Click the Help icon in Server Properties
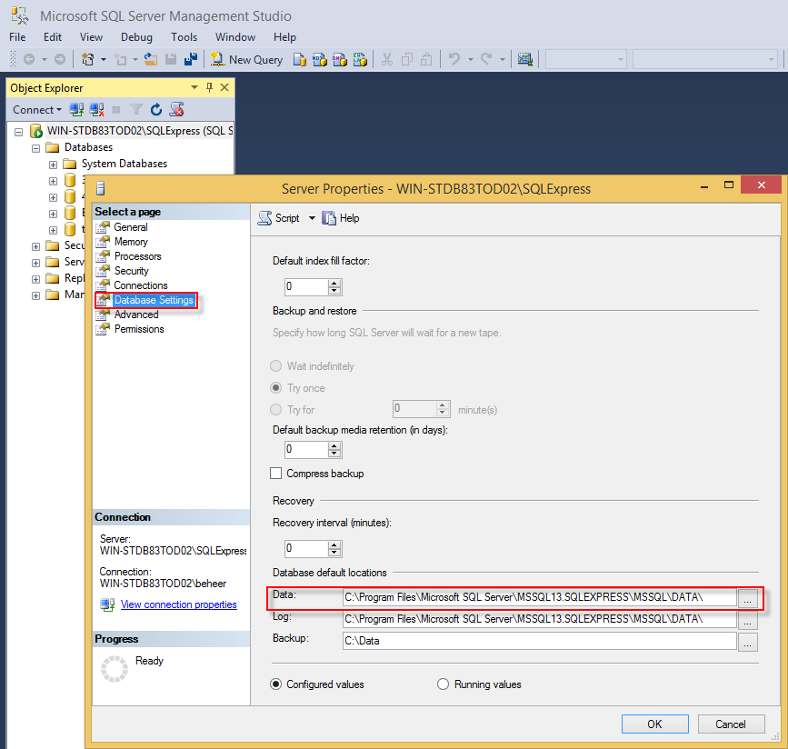 click(341, 218)
